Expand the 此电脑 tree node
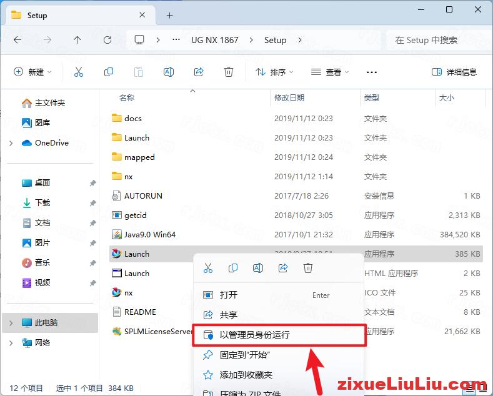493x396 pixels. click(11, 323)
